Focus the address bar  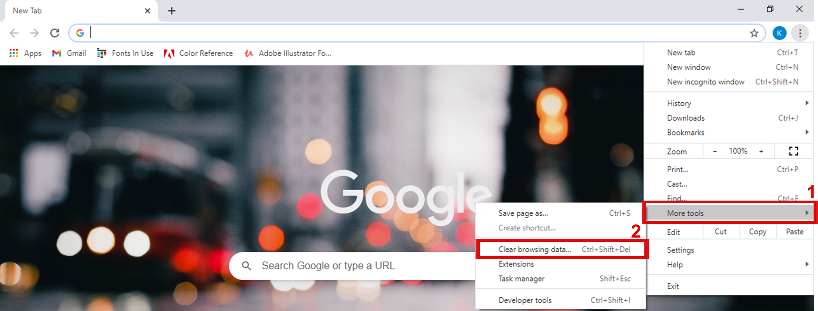417,33
